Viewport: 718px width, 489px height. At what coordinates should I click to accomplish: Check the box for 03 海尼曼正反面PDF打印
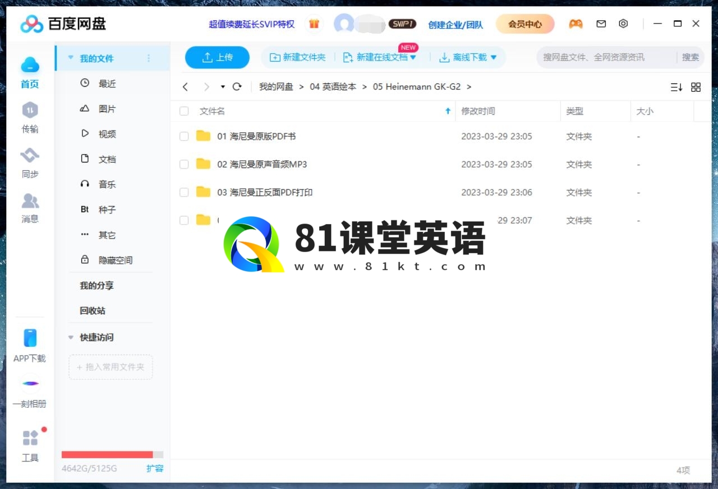point(184,192)
